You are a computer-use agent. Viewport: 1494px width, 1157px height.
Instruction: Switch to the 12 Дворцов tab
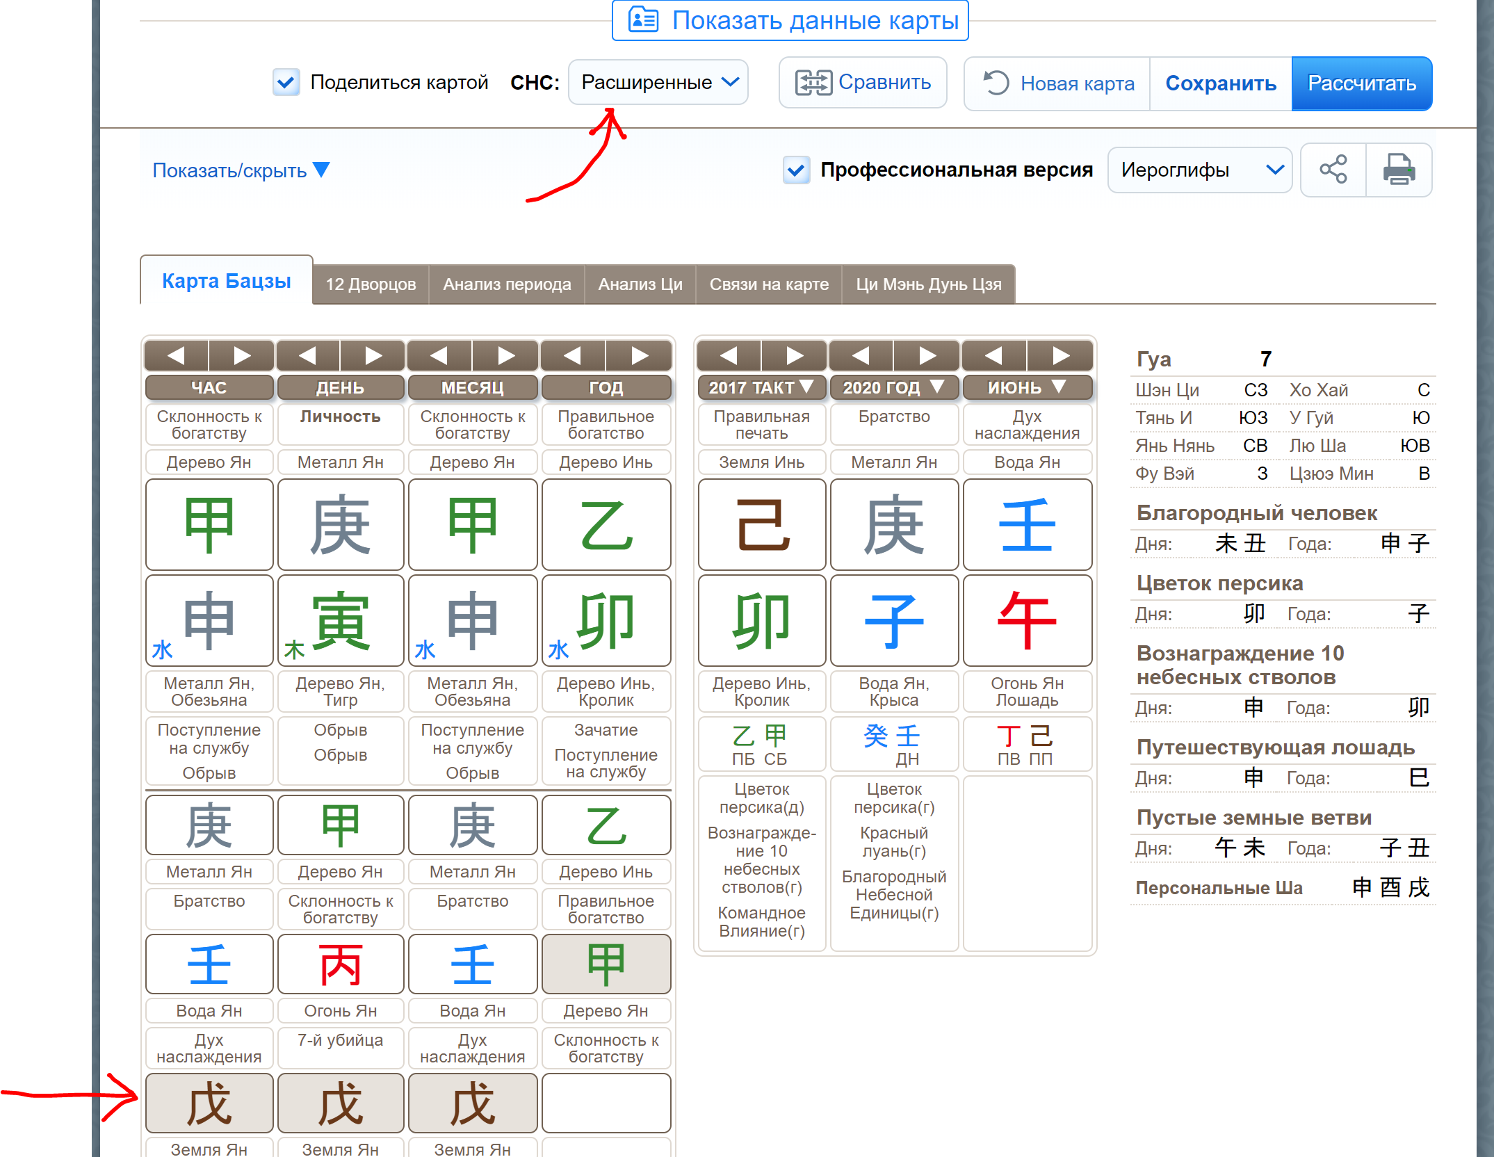tap(371, 284)
